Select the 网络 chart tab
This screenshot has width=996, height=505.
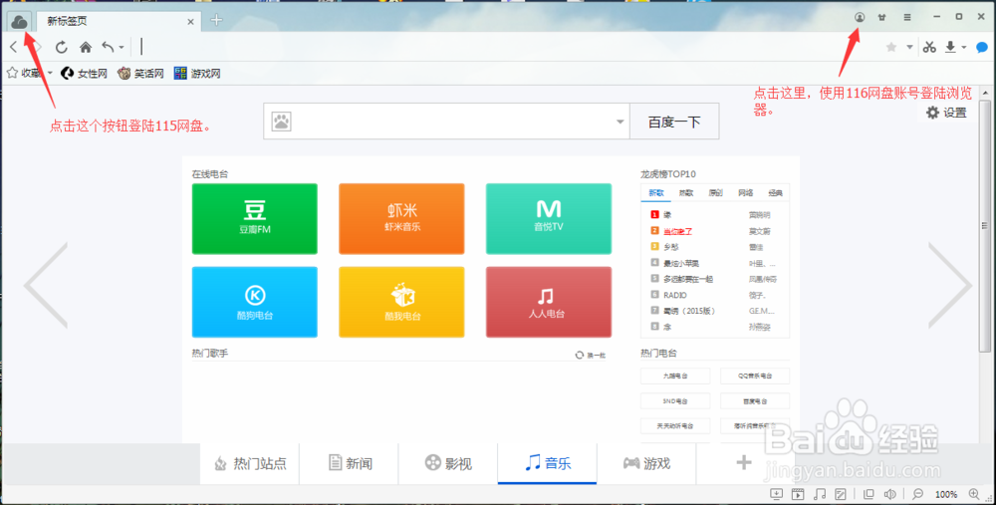746,193
